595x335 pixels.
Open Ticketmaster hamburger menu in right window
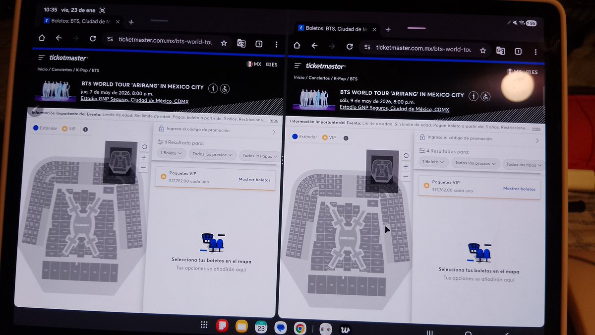pyautogui.click(x=298, y=66)
